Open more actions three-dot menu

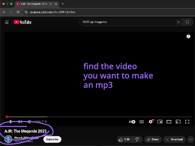(191, 140)
